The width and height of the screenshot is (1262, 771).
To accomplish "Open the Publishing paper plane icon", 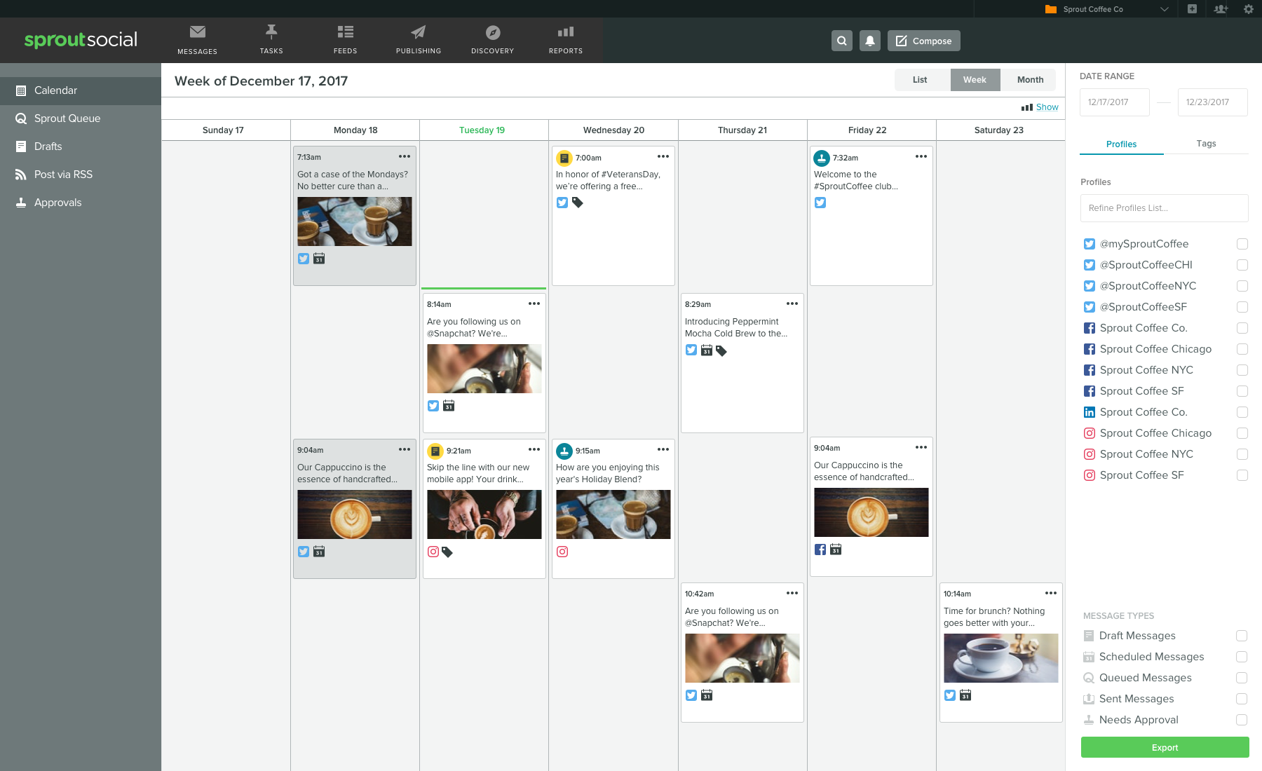I will 419,32.
